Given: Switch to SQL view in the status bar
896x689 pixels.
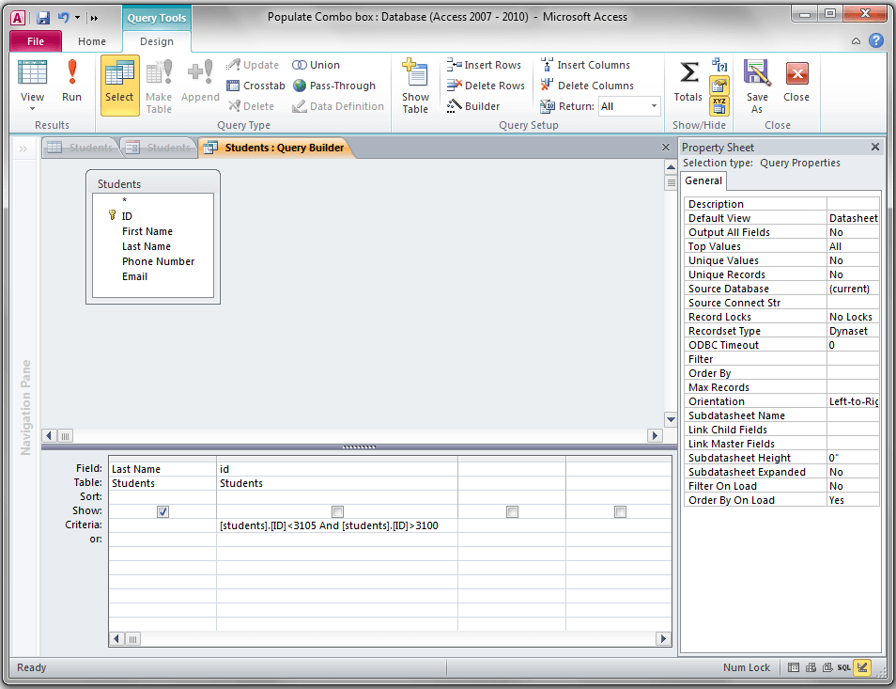Looking at the screenshot, I should click(844, 667).
